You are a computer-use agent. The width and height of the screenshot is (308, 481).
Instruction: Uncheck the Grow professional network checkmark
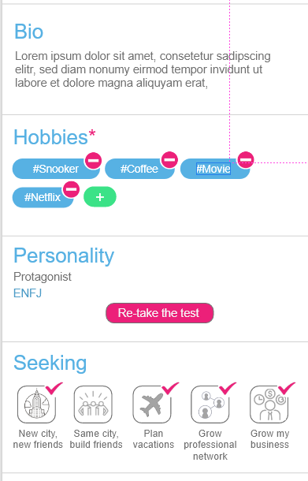click(x=228, y=388)
